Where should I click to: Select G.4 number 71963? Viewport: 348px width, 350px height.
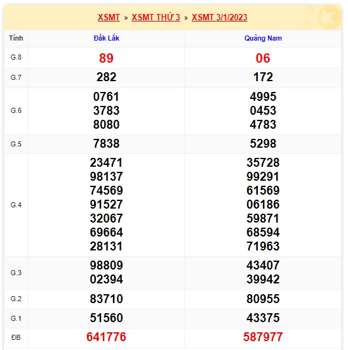(x=263, y=246)
